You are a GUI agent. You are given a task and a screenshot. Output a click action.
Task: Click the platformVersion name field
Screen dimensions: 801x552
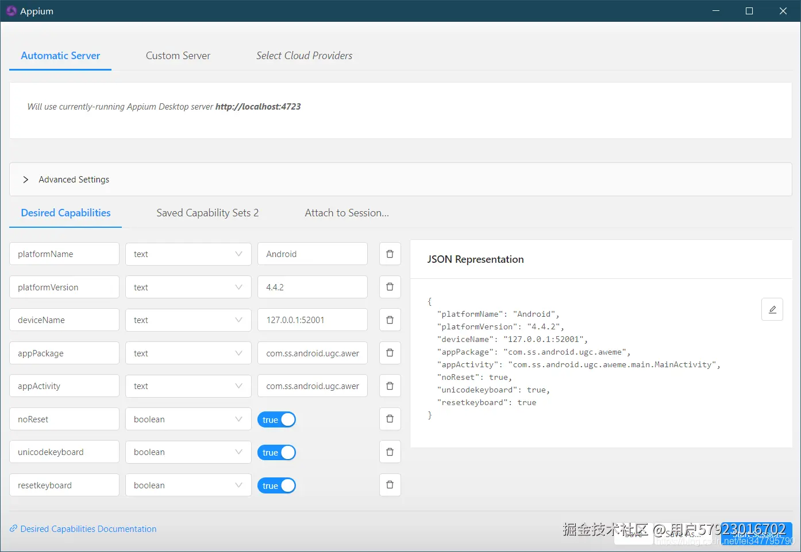pos(64,287)
